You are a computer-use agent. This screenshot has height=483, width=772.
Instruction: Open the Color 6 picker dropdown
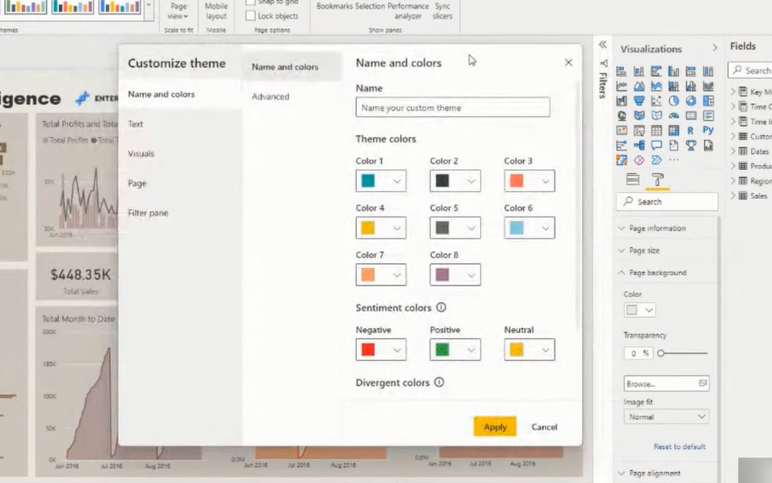pyautogui.click(x=529, y=228)
